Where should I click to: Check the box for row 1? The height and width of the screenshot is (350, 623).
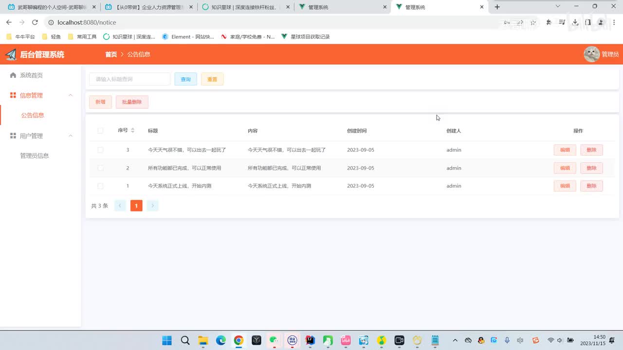(x=100, y=186)
